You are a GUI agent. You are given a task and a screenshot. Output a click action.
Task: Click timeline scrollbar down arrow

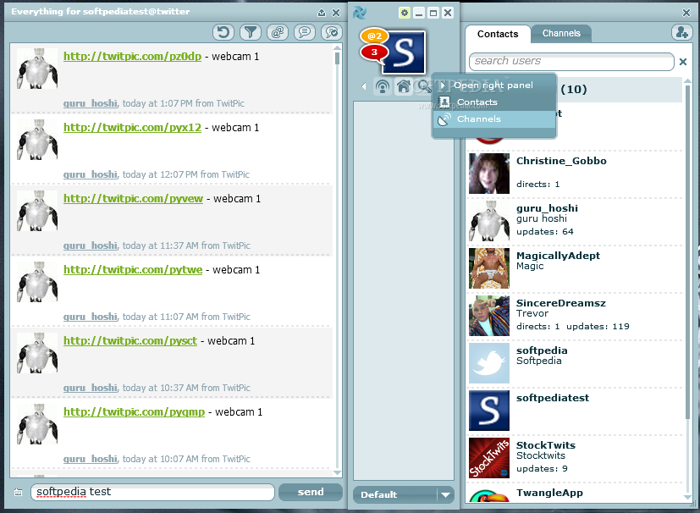[338, 472]
